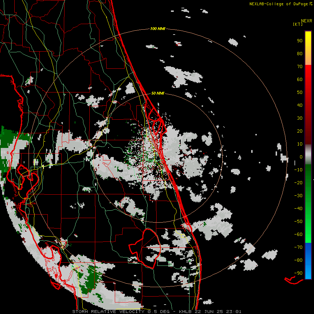Click the STORM RELATIVE VELOCITY caption text

point(108,312)
